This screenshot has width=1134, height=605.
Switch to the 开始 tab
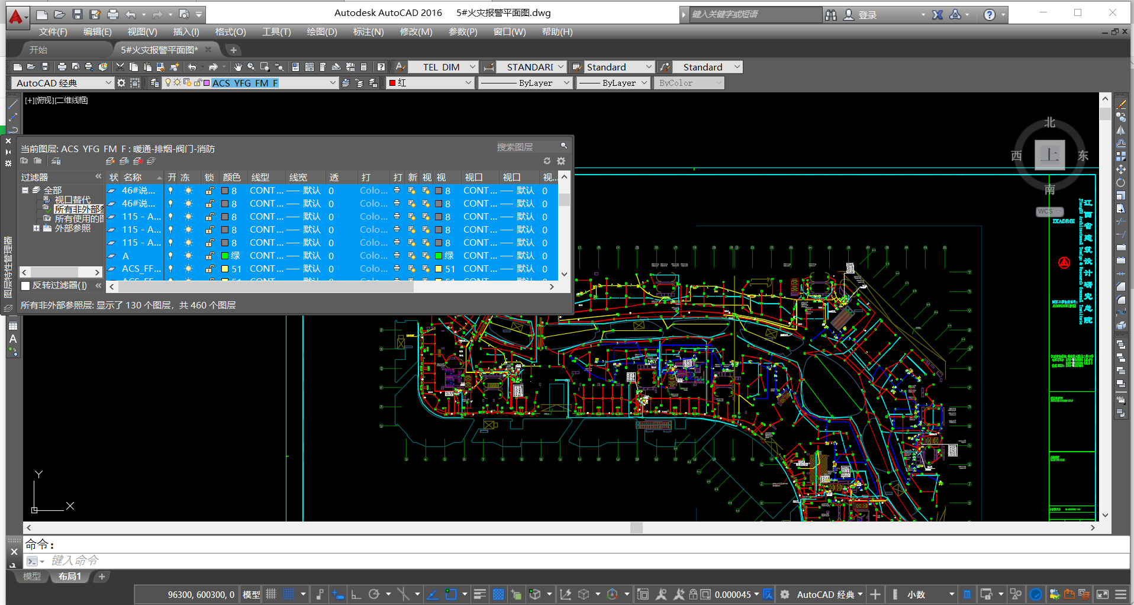click(x=38, y=50)
